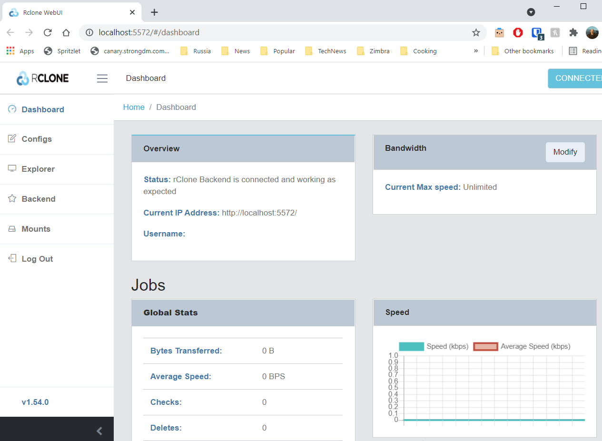602x441 pixels.
Task: Reload the page with the refresh icon
Action: (x=48, y=32)
